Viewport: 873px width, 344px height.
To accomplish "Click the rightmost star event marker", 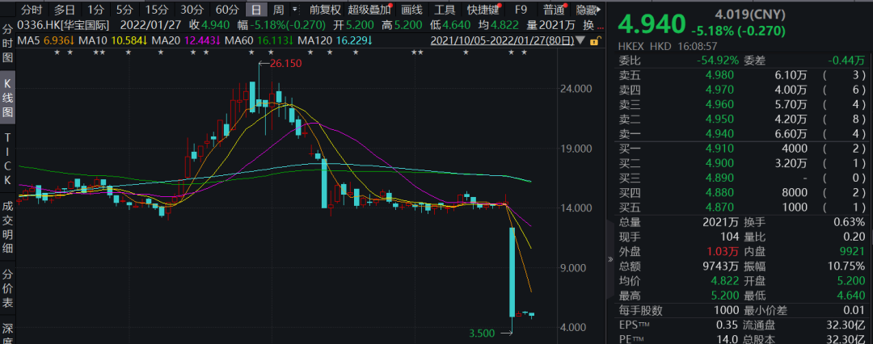I will point(524,52).
